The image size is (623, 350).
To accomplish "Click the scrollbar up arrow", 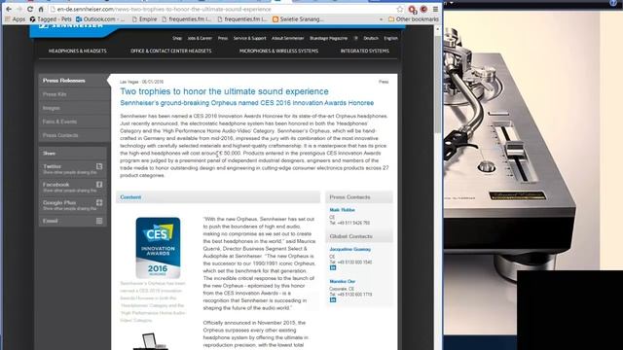I will (437, 29).
